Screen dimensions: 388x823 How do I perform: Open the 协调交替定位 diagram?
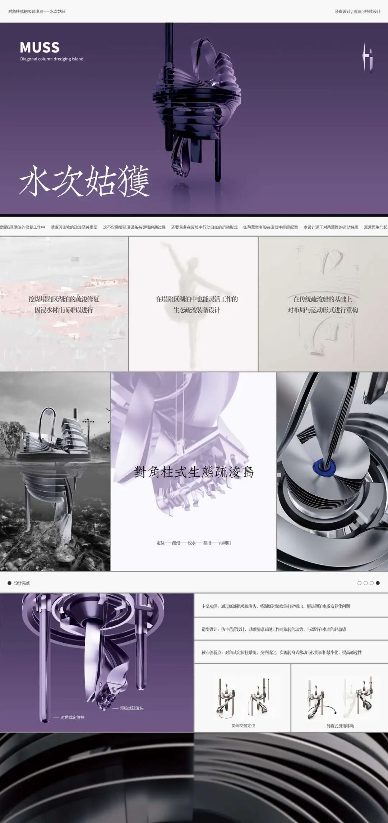pos(242,697)
